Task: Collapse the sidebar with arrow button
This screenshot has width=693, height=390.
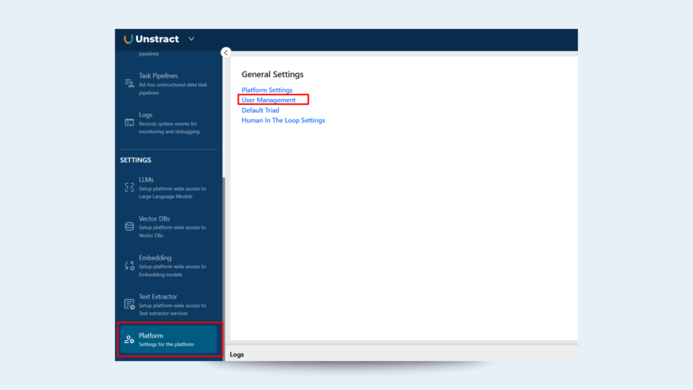Action: [226, 53]
